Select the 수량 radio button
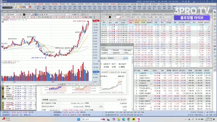This screenshot has height=122, width=217. pyautogui.click(x=135, y=17)
